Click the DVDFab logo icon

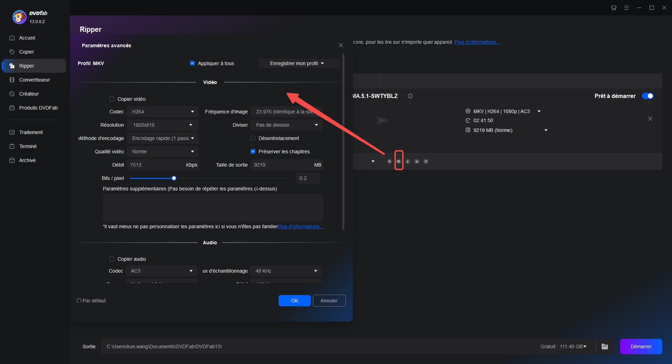[x=19, y=17]
